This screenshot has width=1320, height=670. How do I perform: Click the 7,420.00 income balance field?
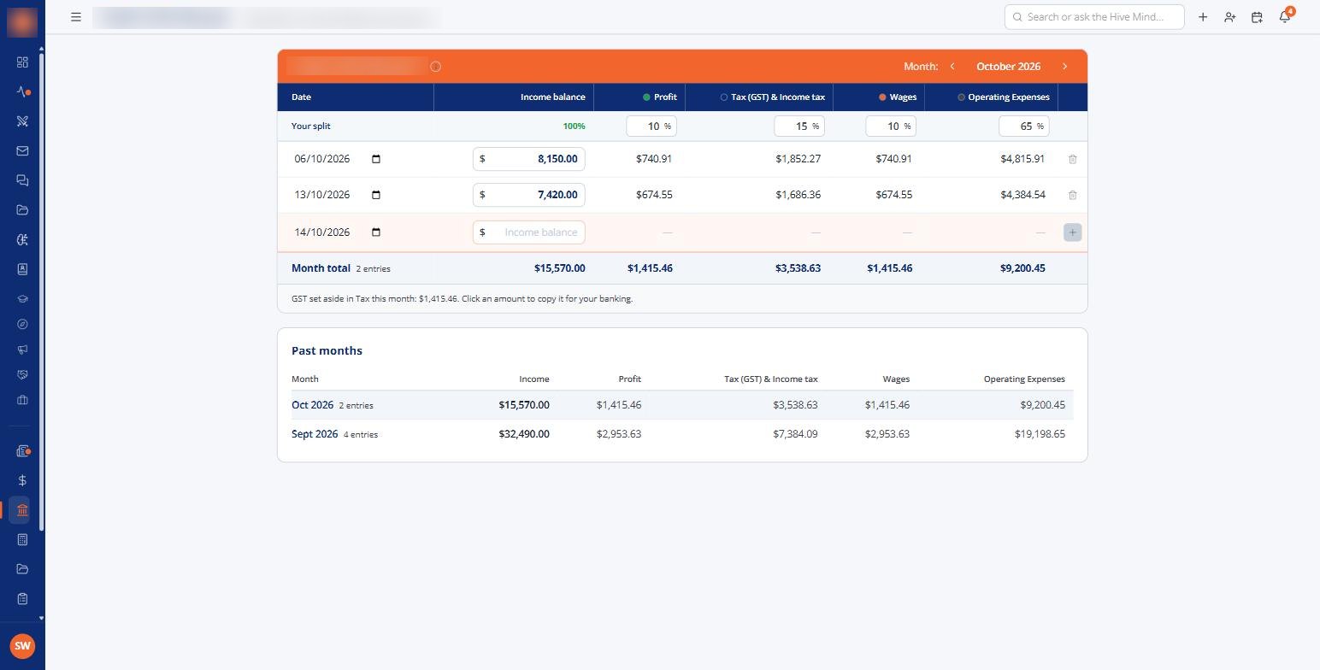[x=529, y=195]
